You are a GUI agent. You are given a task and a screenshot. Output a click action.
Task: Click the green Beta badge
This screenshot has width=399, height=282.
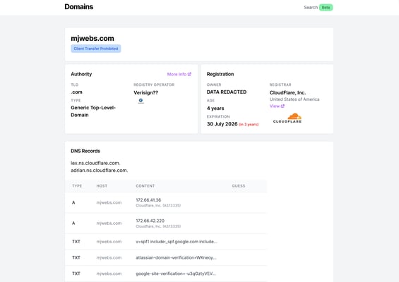point(326,7)
